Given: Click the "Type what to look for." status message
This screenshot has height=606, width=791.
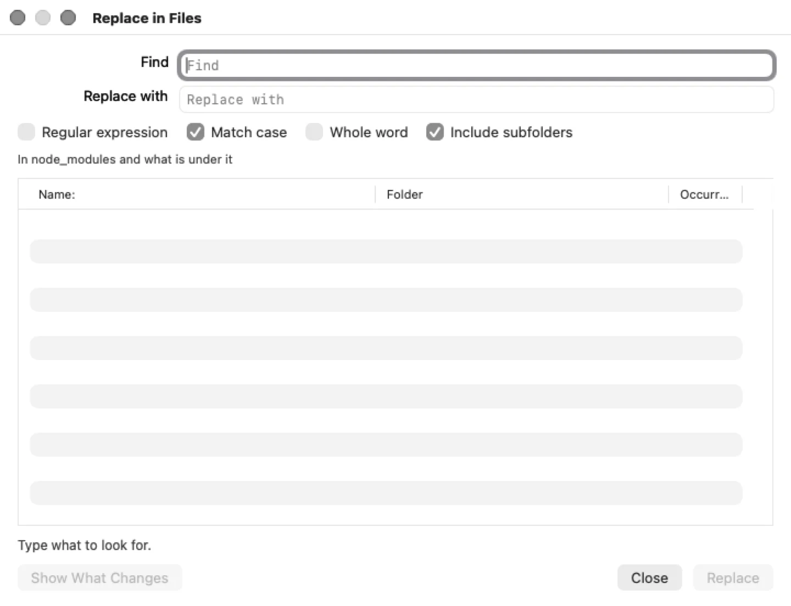Looking at the screenshot, I should pyautogui.click(x=84, y=545).
